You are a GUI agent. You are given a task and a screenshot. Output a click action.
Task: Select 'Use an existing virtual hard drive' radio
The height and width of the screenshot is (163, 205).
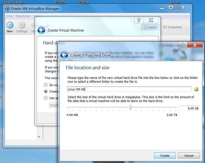point(46,98)
